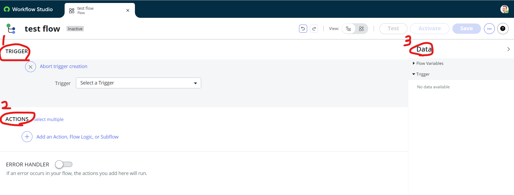Click the Inactive status badge
This screenshot has width=514, height=195.
75,29
